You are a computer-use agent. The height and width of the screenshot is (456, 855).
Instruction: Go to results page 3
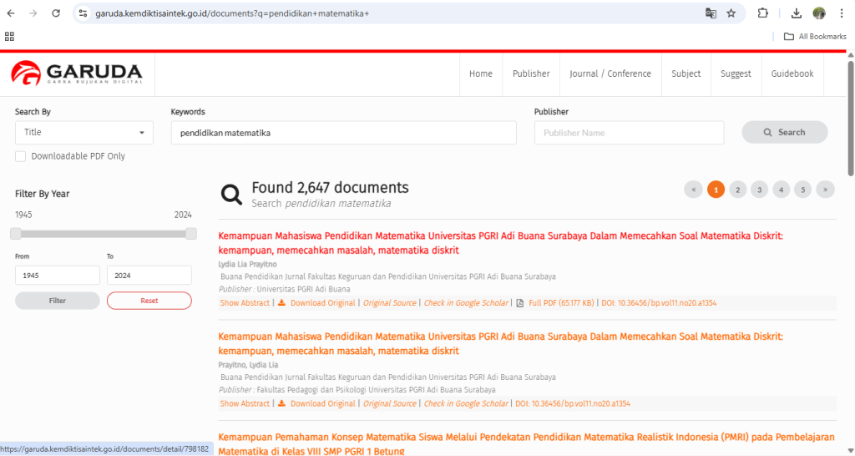point(759,190)
